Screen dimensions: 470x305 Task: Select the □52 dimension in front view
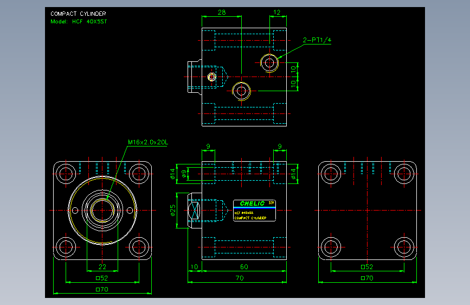102,278
